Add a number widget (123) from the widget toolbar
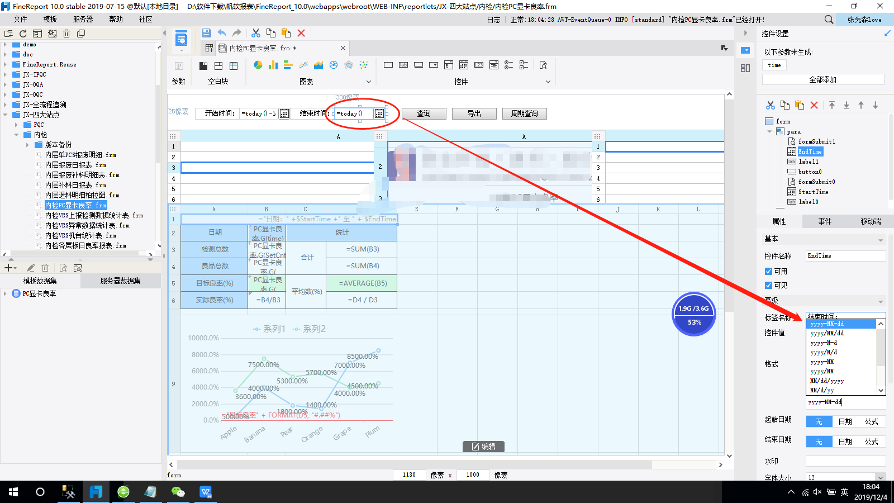Image resolution: width=894 pixels, height=503 pixels. (x=479, y=65)
